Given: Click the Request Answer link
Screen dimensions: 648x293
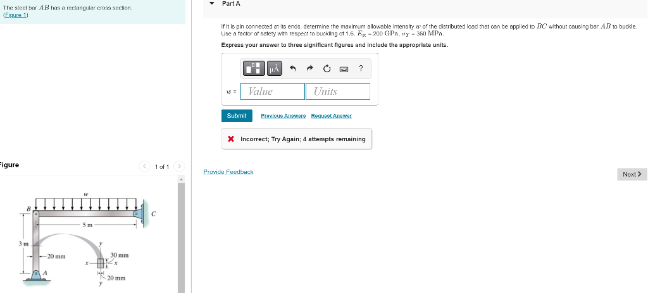Looking at the screenshot, I should tap(332, 116).
